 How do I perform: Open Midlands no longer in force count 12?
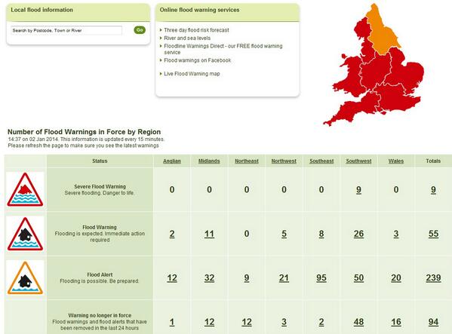(209, 322)
